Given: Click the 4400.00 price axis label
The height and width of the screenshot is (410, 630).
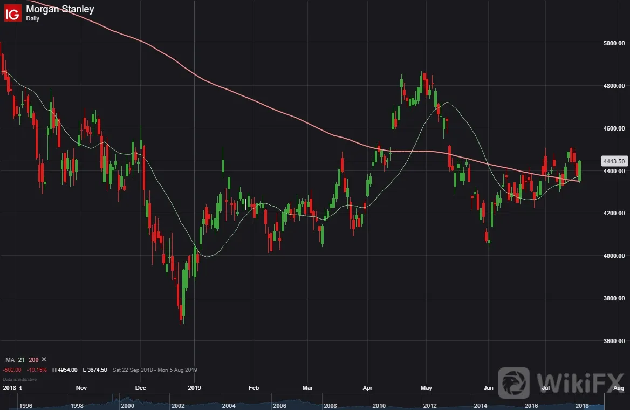Looking at the screenshot, I should tap(614, 171).
